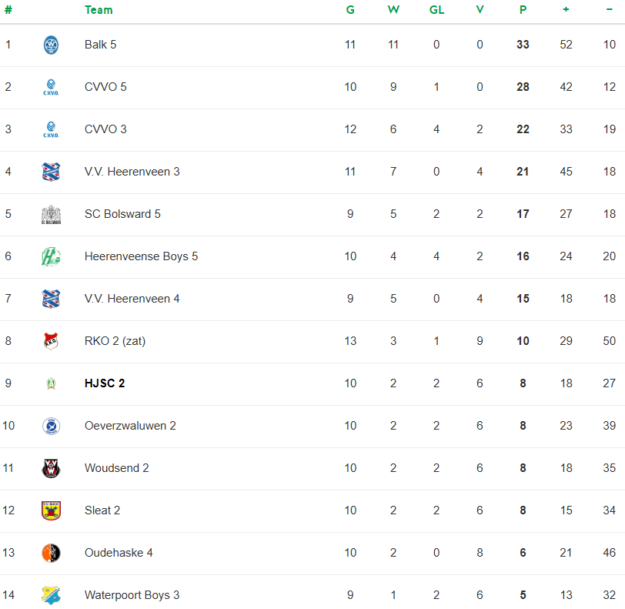Click the Sleat 2 red-yellow crest
The image size is (625, 609).
(51, 510)
